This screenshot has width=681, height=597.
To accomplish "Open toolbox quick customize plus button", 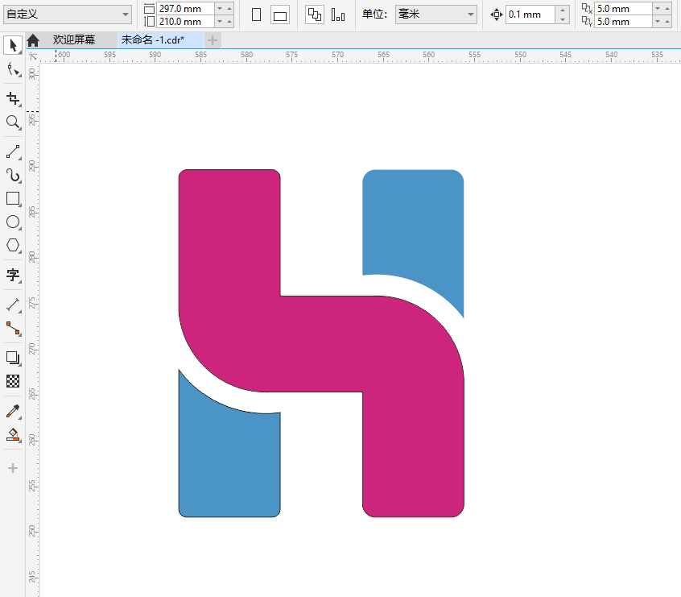I will point(13,468).
